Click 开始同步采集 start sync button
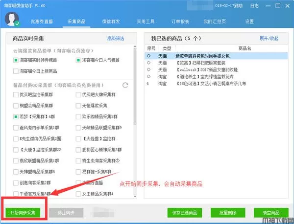The width and height of the screenshot is (294, 224). tap(23, 213)
